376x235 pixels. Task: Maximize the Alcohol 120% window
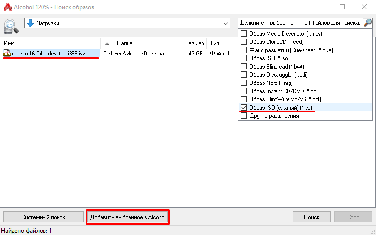[342, 7]
